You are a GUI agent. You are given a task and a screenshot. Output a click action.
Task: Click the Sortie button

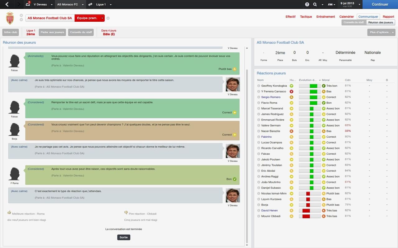(124, 237)
